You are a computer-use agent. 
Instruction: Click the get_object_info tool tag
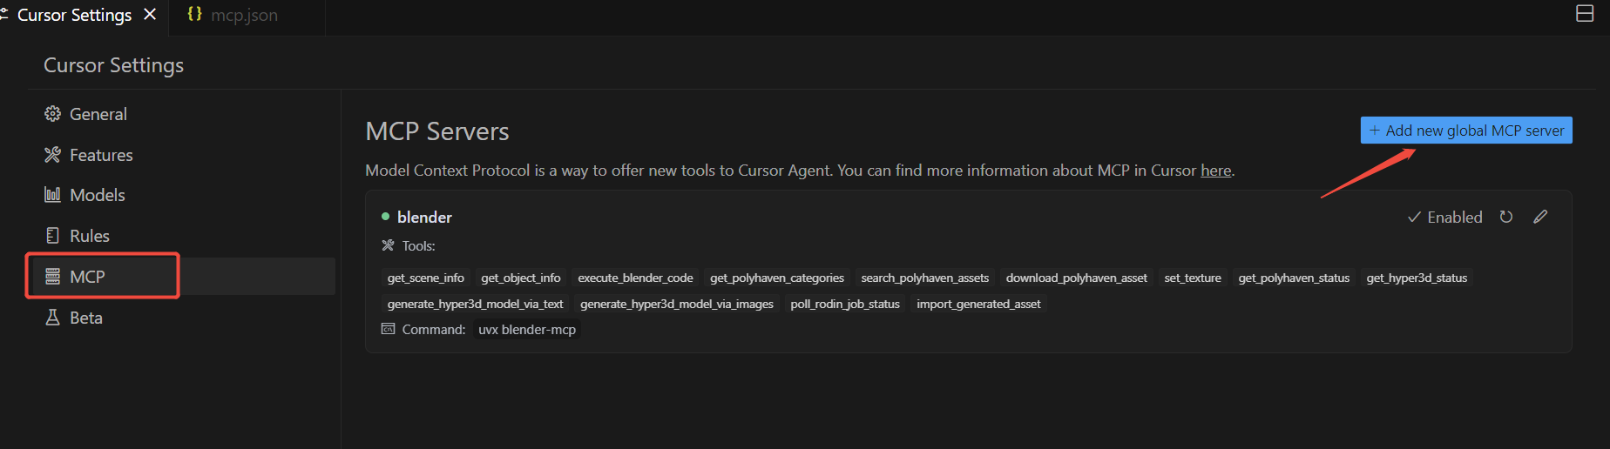(x=521, y=278)
